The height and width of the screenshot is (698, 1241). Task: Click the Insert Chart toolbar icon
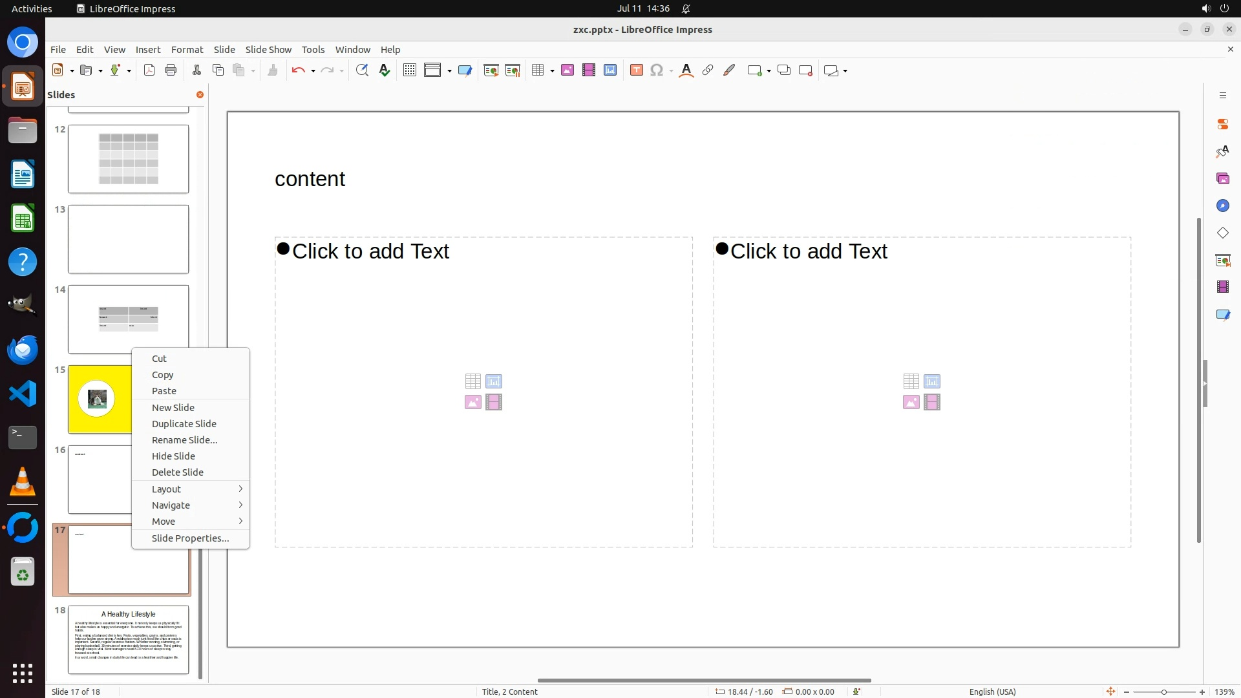coord(610,70)
